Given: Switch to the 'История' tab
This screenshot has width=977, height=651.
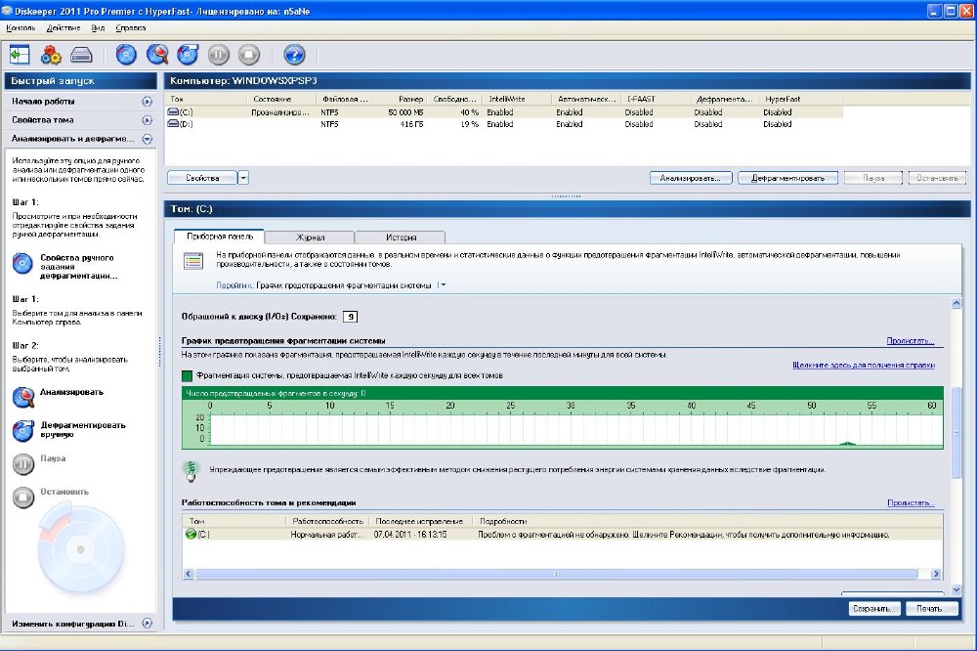Looking at the screenshot, I should [401, 237].
